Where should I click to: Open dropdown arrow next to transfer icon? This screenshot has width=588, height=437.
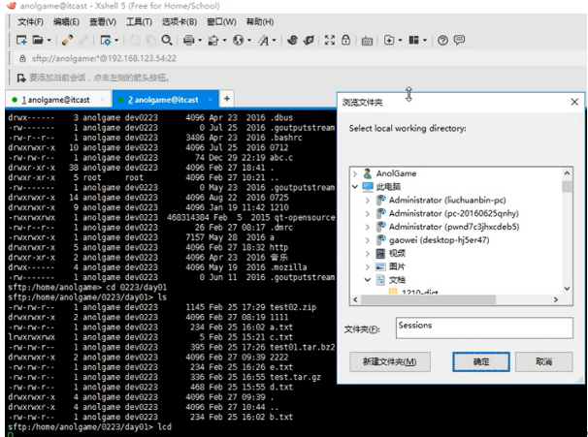(224, 40)
